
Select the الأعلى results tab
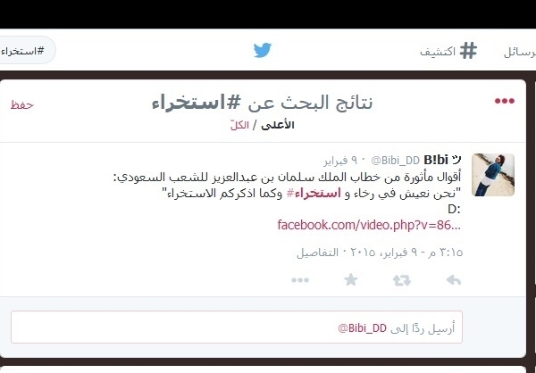pos(278,125)
